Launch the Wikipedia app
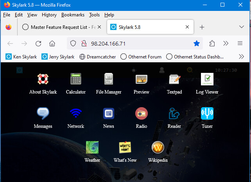The width and height of the screenshot is (251, 182). click(x=158, y=152)
